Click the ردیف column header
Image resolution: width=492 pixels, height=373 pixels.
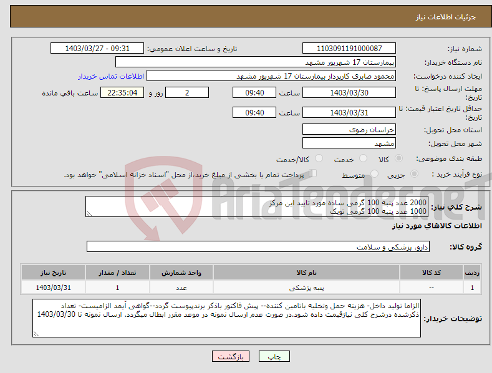[472, 273]
